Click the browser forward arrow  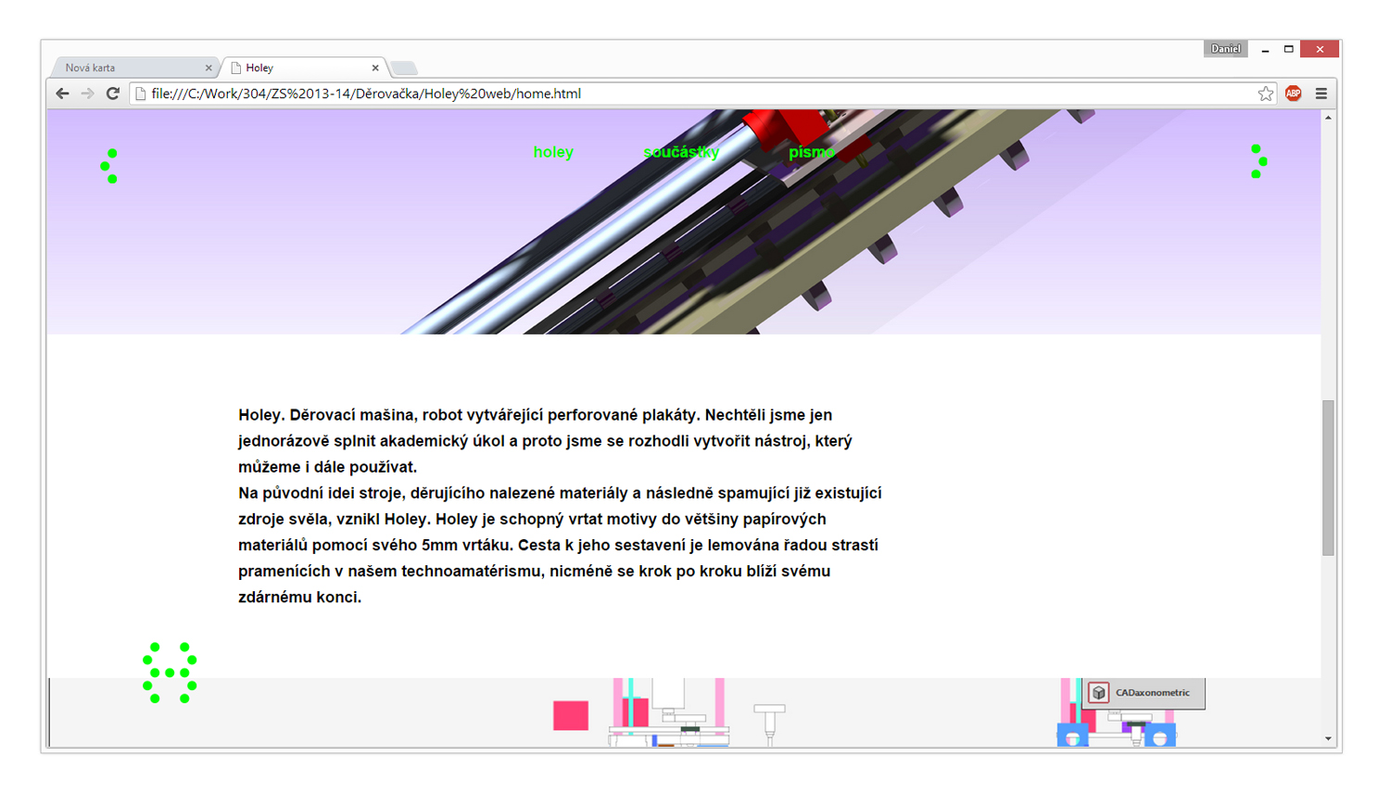(87, 94)
